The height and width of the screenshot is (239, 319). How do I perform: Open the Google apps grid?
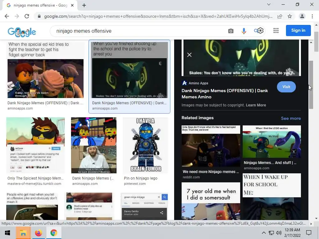coord(276,31)
